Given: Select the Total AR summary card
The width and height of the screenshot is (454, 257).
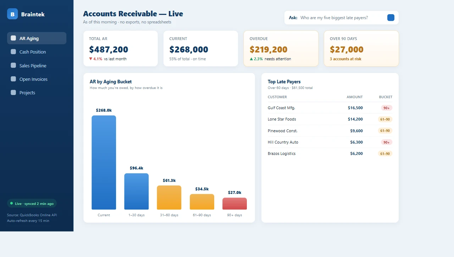Looking at the screenshot, I should pos(121,49).
